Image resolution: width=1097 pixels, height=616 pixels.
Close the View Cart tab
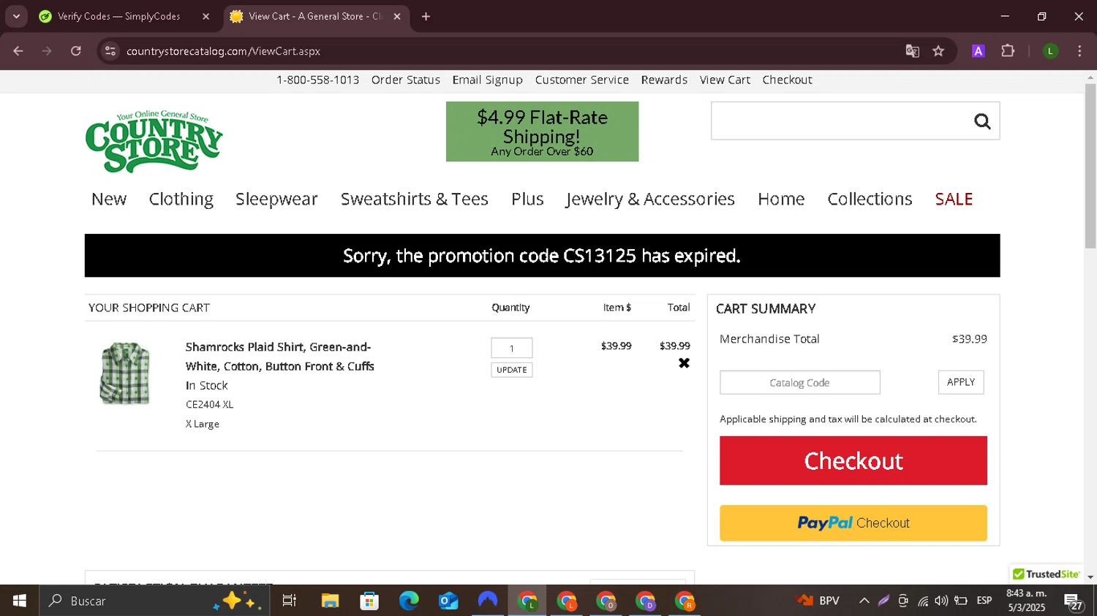point(397,16)
